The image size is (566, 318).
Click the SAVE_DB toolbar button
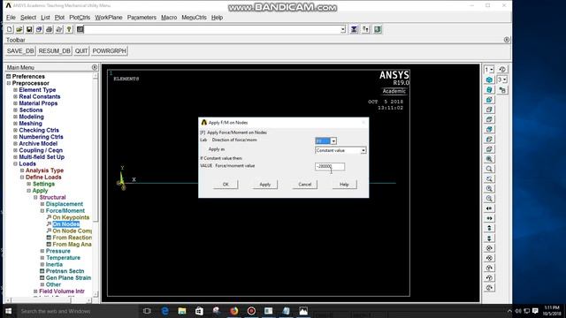[x=20, y=51]
